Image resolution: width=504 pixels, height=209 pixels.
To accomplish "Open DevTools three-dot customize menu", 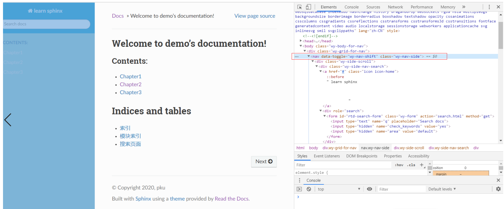I will click(x=489, y=7).
